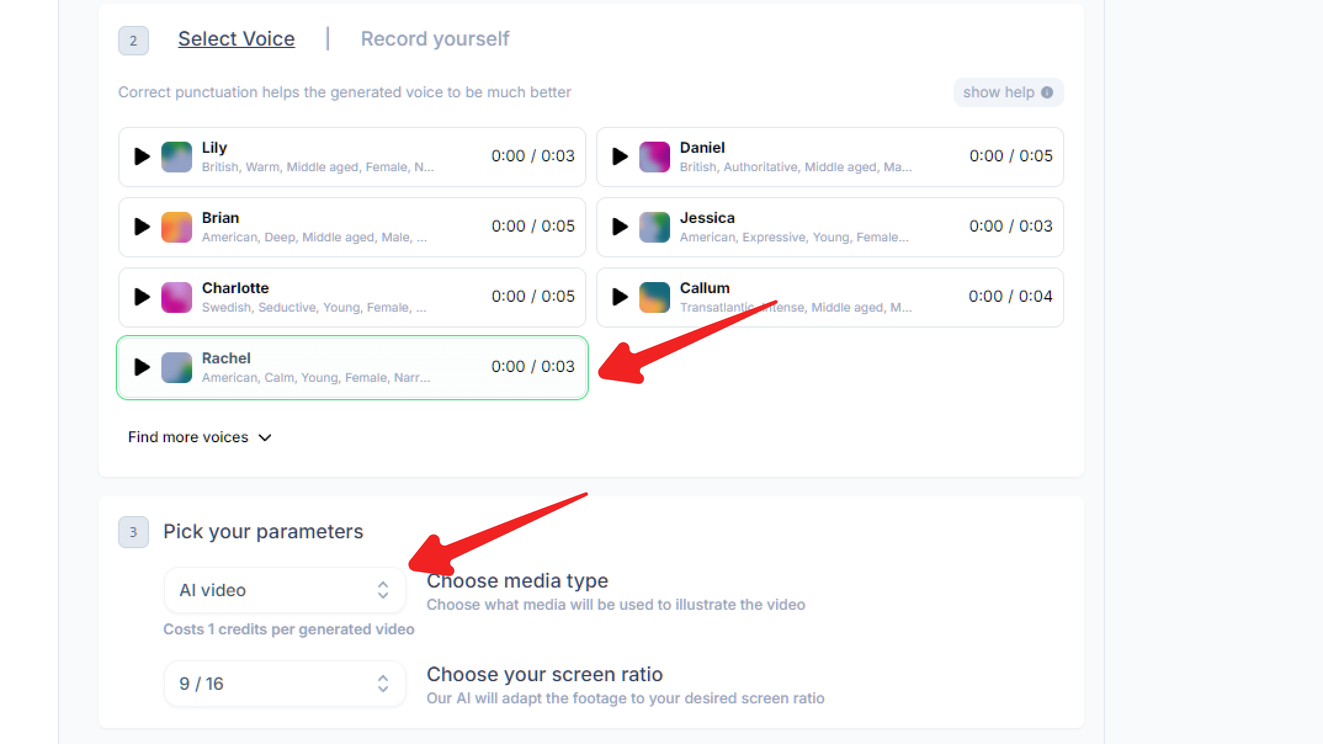This screenshot has width=1323, height=744.
Task: Switch to Record yourself tab
Action: (435, 39)
